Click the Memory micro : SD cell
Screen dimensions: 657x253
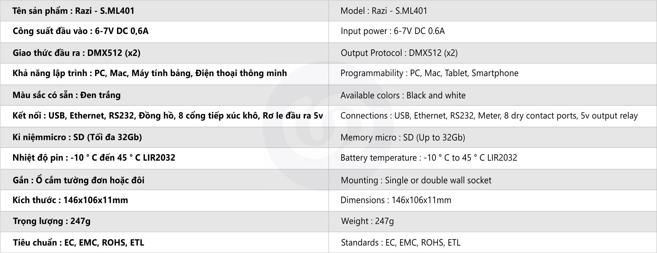pos(403,137)
